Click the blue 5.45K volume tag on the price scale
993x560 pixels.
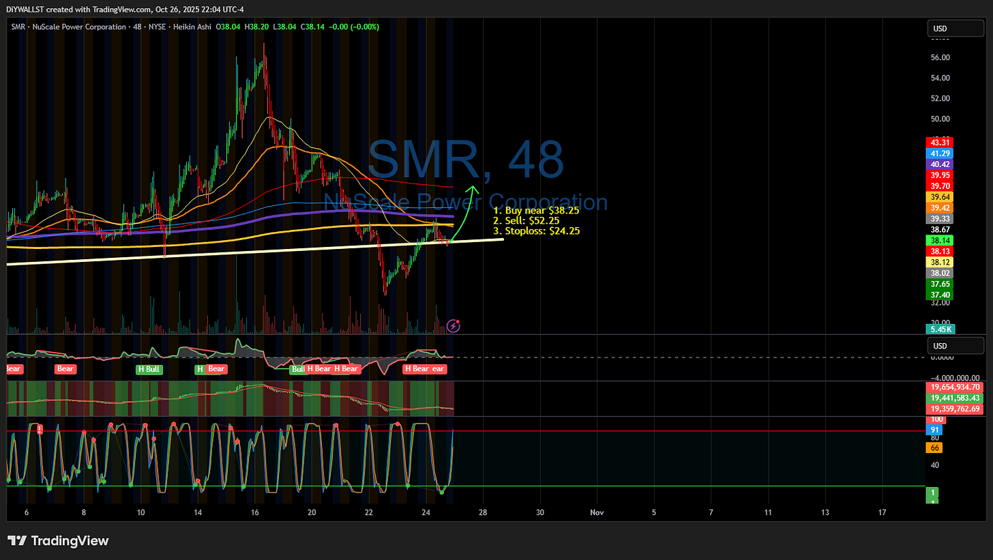(x=939, y=329)
